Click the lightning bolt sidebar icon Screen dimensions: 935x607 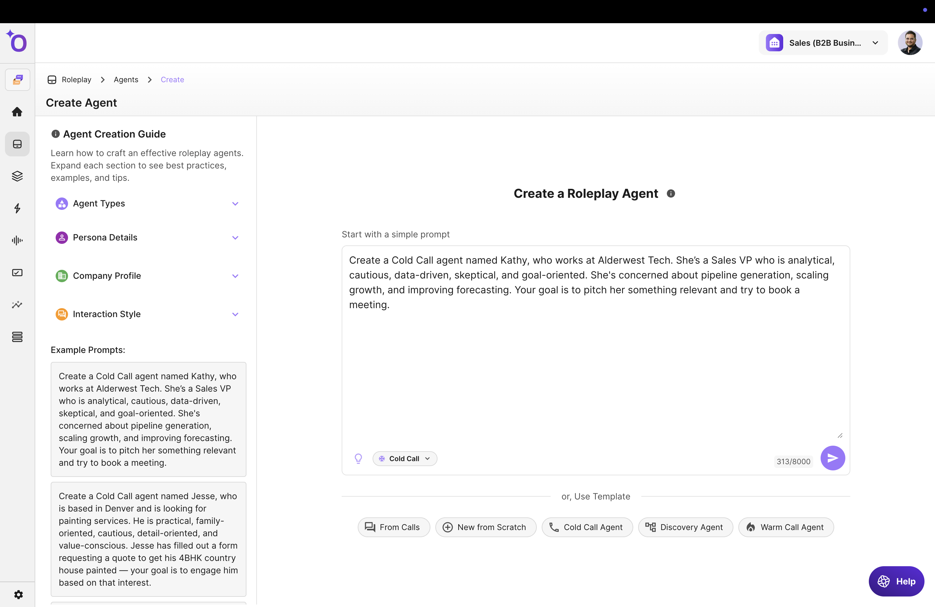point(17,208)
